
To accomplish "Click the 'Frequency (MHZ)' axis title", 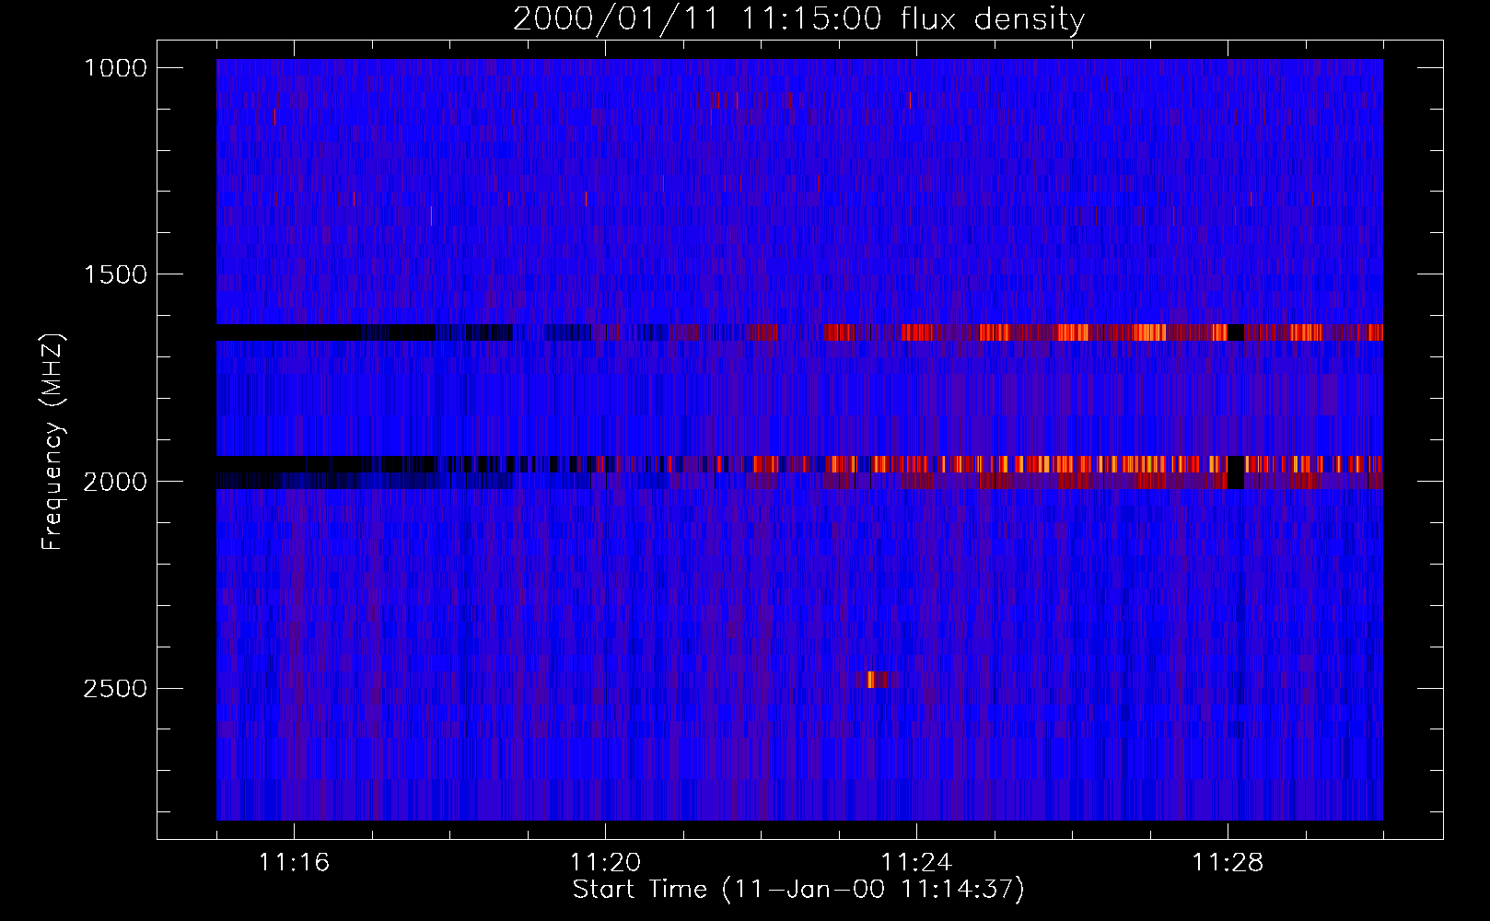I will [52, 442].
